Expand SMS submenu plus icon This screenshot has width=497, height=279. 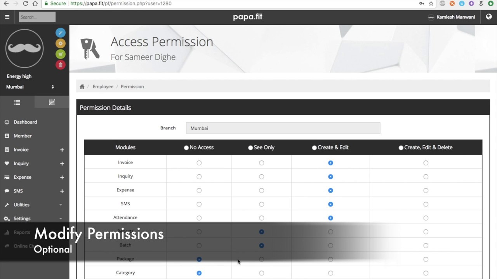point(62,191)
